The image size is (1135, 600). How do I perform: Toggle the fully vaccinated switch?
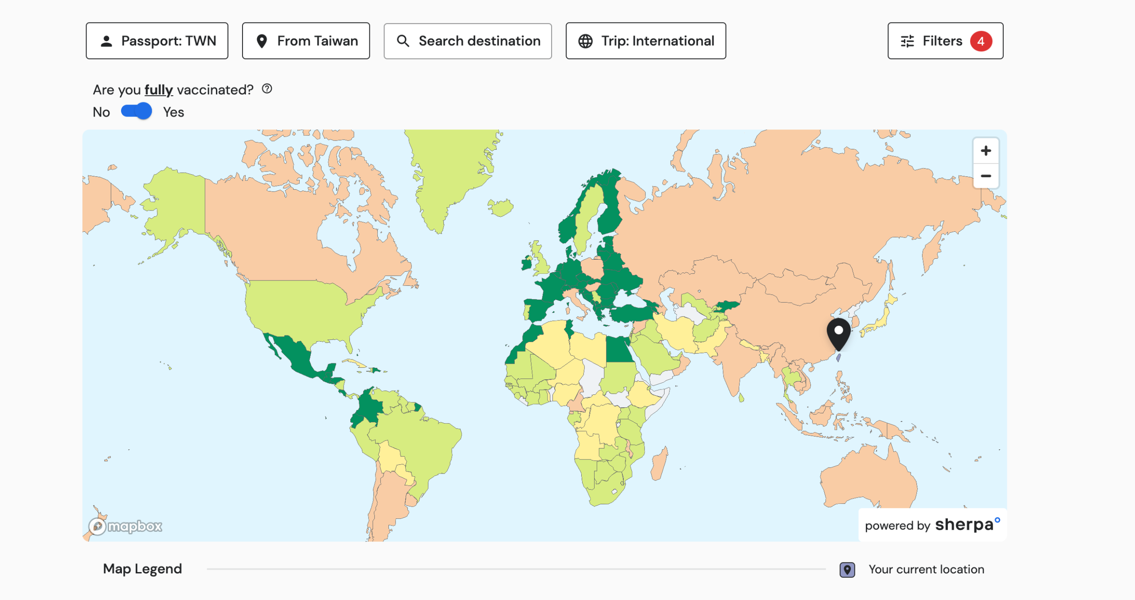tap(137, 111)
